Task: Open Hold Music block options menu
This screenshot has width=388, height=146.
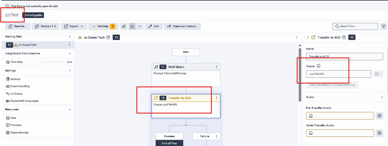Action: [217, 67]
